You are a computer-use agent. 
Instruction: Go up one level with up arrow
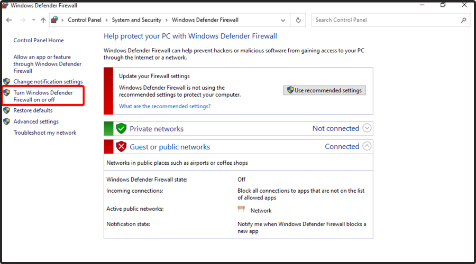[43, 20]
